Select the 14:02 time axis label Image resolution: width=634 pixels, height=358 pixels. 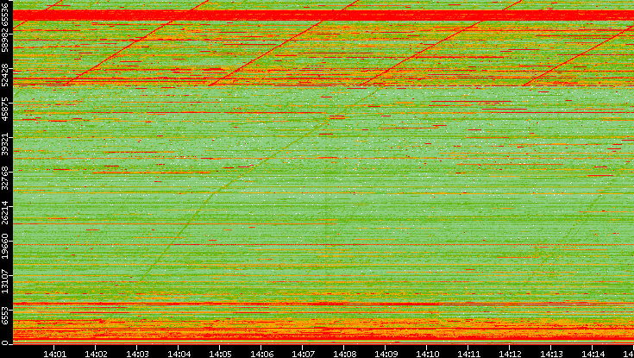click(x=96, y=354)
